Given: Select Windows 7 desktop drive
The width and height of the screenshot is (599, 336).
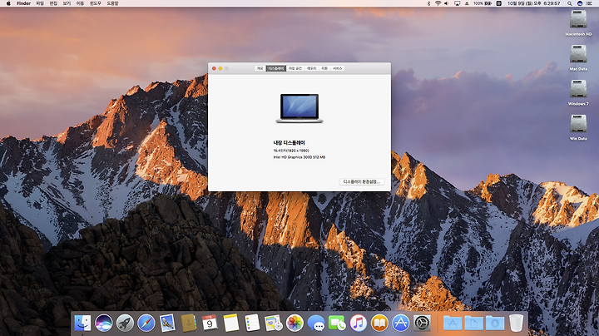Looking at the screenshot, I should click(578, 92).
